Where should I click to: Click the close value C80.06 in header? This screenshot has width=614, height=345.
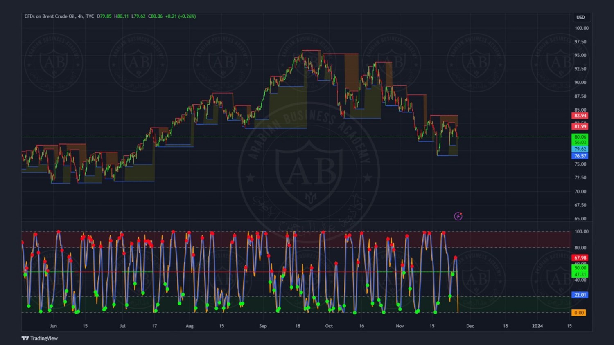(155, 16)
